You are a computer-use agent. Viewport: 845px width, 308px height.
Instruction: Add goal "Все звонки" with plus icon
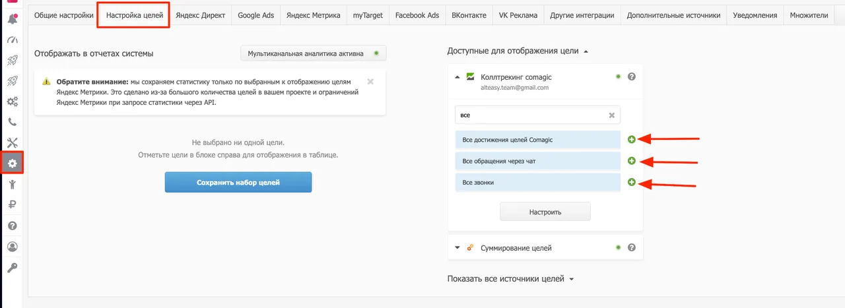[631, 182]
